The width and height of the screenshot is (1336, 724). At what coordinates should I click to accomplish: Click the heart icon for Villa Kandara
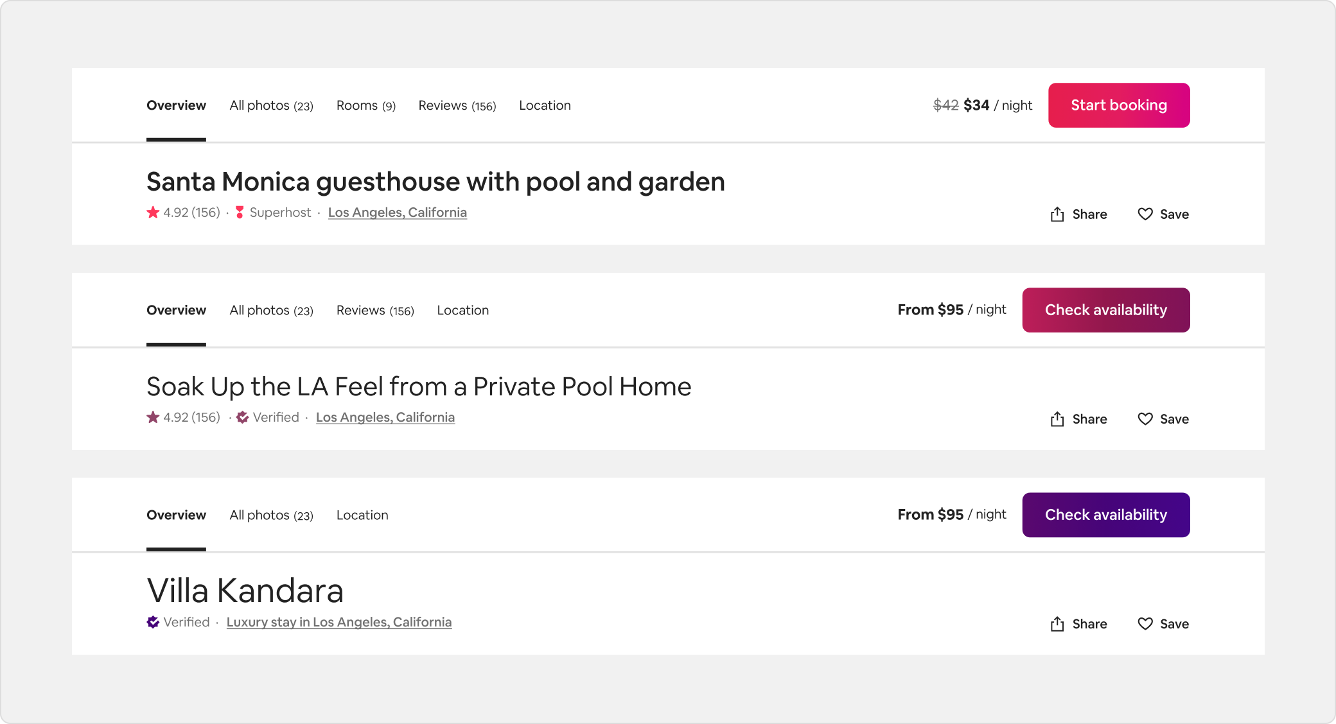(x=1145, y=624)
